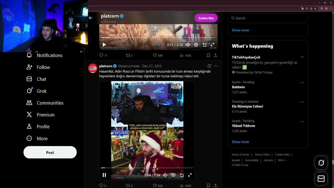Click Show more below Yüksel Yıldırım
Image resolution: width=334 pixels, height=188 pixels.
coord(240,142)
